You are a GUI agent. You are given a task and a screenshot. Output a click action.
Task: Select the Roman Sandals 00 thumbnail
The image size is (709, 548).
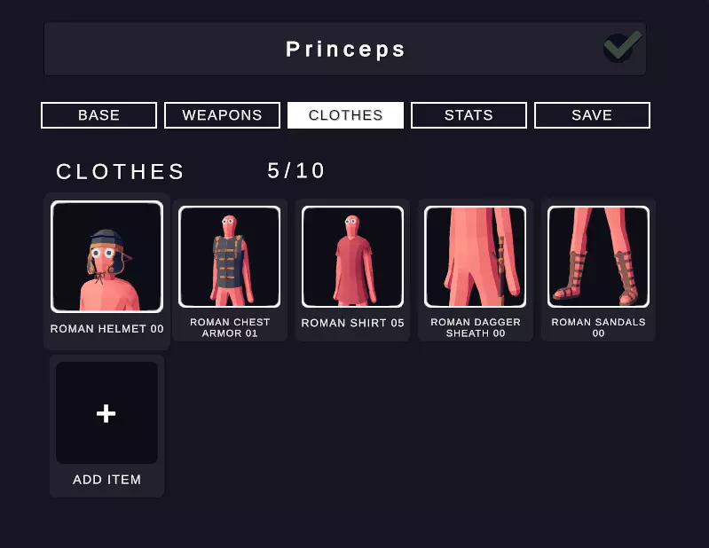598,256
